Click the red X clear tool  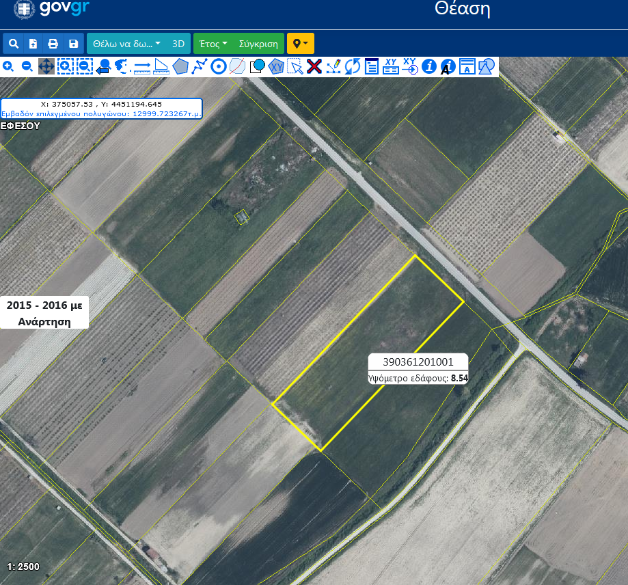click(314, 66)
